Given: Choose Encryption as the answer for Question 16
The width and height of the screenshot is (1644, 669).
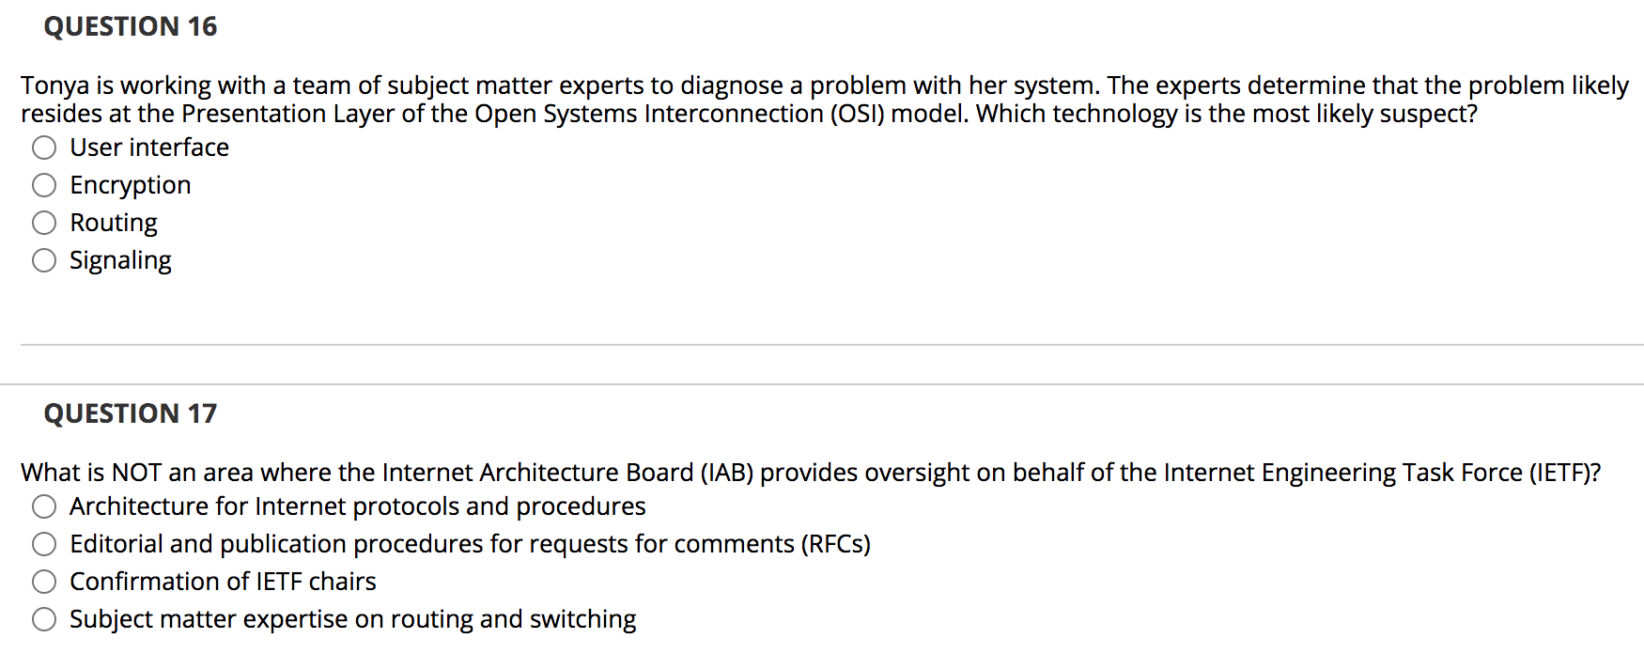Looking at the screenshot, I should (x=44, y=185).
